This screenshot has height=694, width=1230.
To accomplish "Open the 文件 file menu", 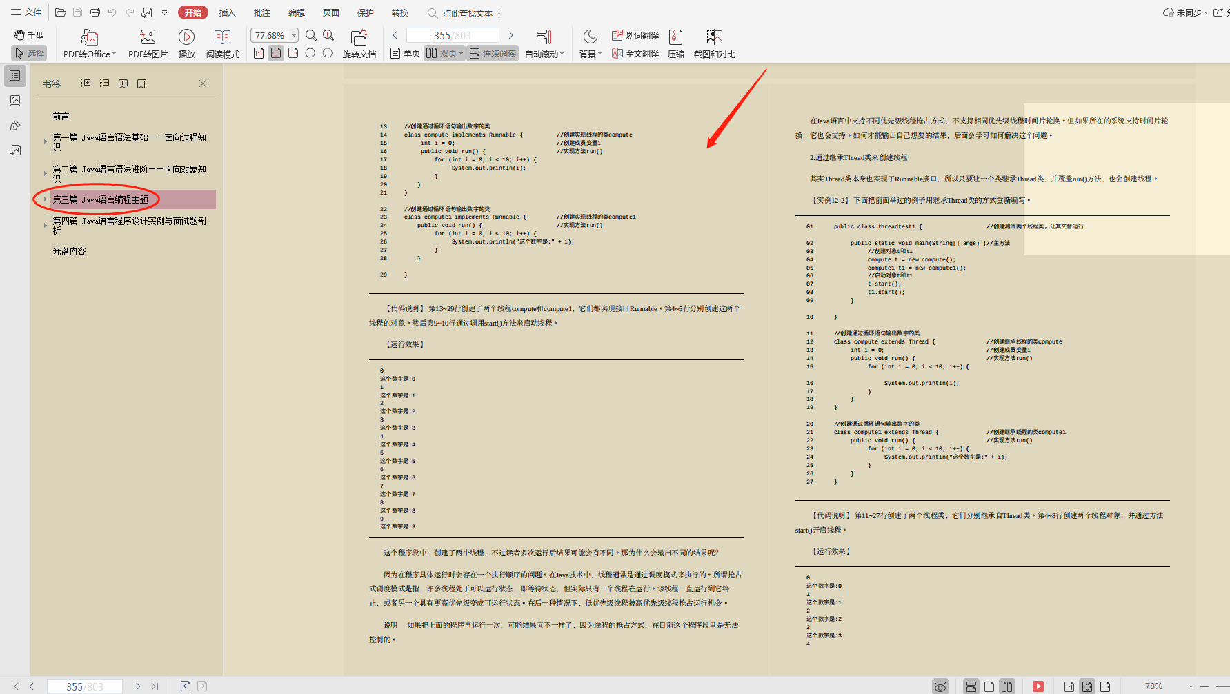I will coord(26,12).
